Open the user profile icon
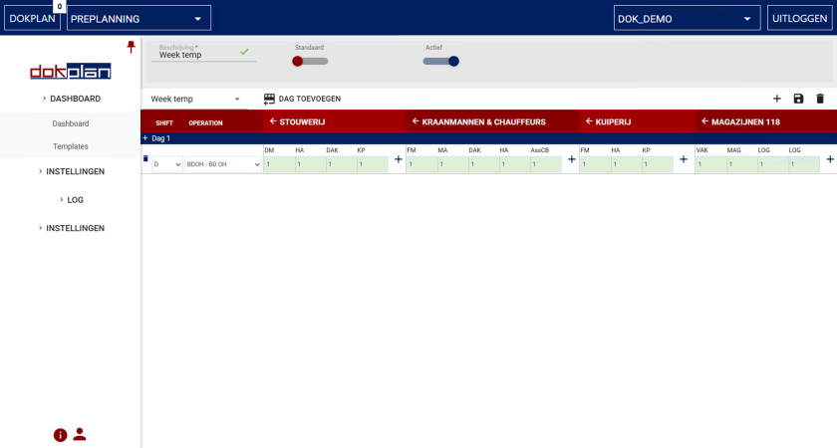 (80, 434)
